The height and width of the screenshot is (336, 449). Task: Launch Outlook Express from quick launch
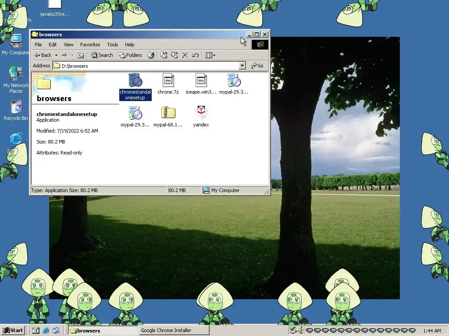coord(56,330)
